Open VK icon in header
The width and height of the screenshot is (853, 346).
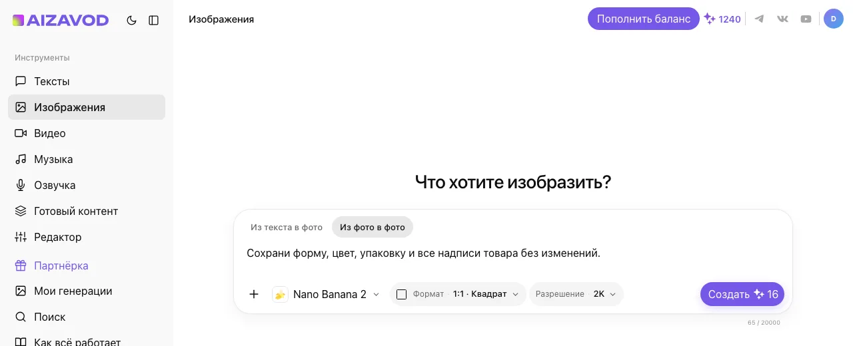point(782,19)
